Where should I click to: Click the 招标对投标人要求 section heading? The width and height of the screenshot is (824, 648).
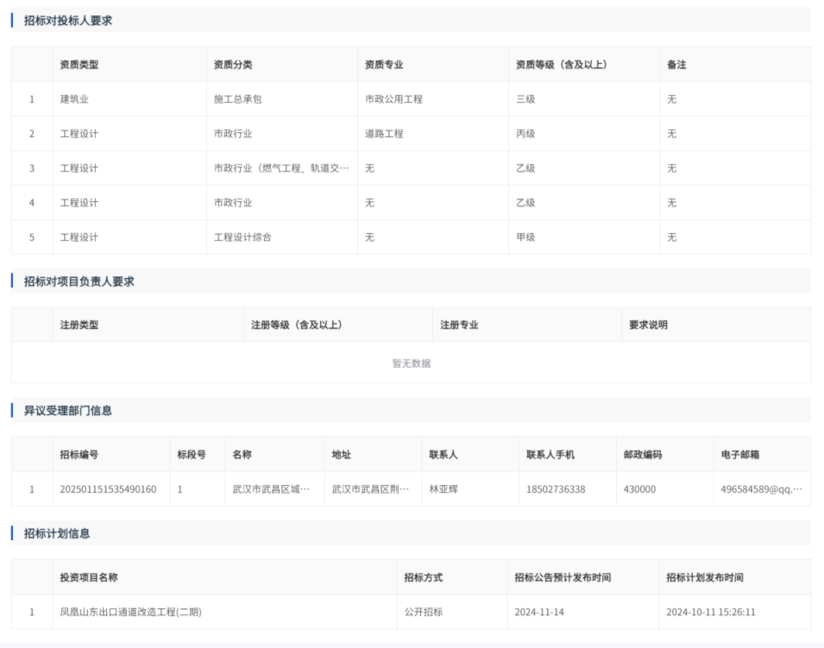pyautogui.click(x=68, y=21)
